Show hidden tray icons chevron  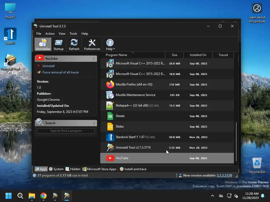[x=213, y=196]
